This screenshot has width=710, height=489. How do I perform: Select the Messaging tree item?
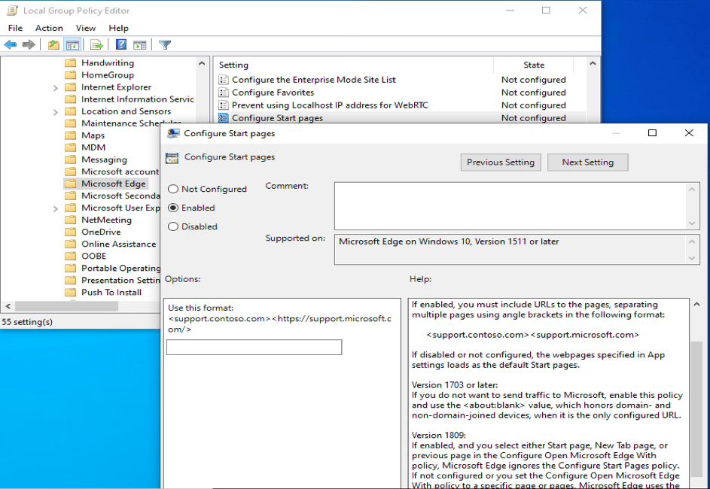(104, 159)
